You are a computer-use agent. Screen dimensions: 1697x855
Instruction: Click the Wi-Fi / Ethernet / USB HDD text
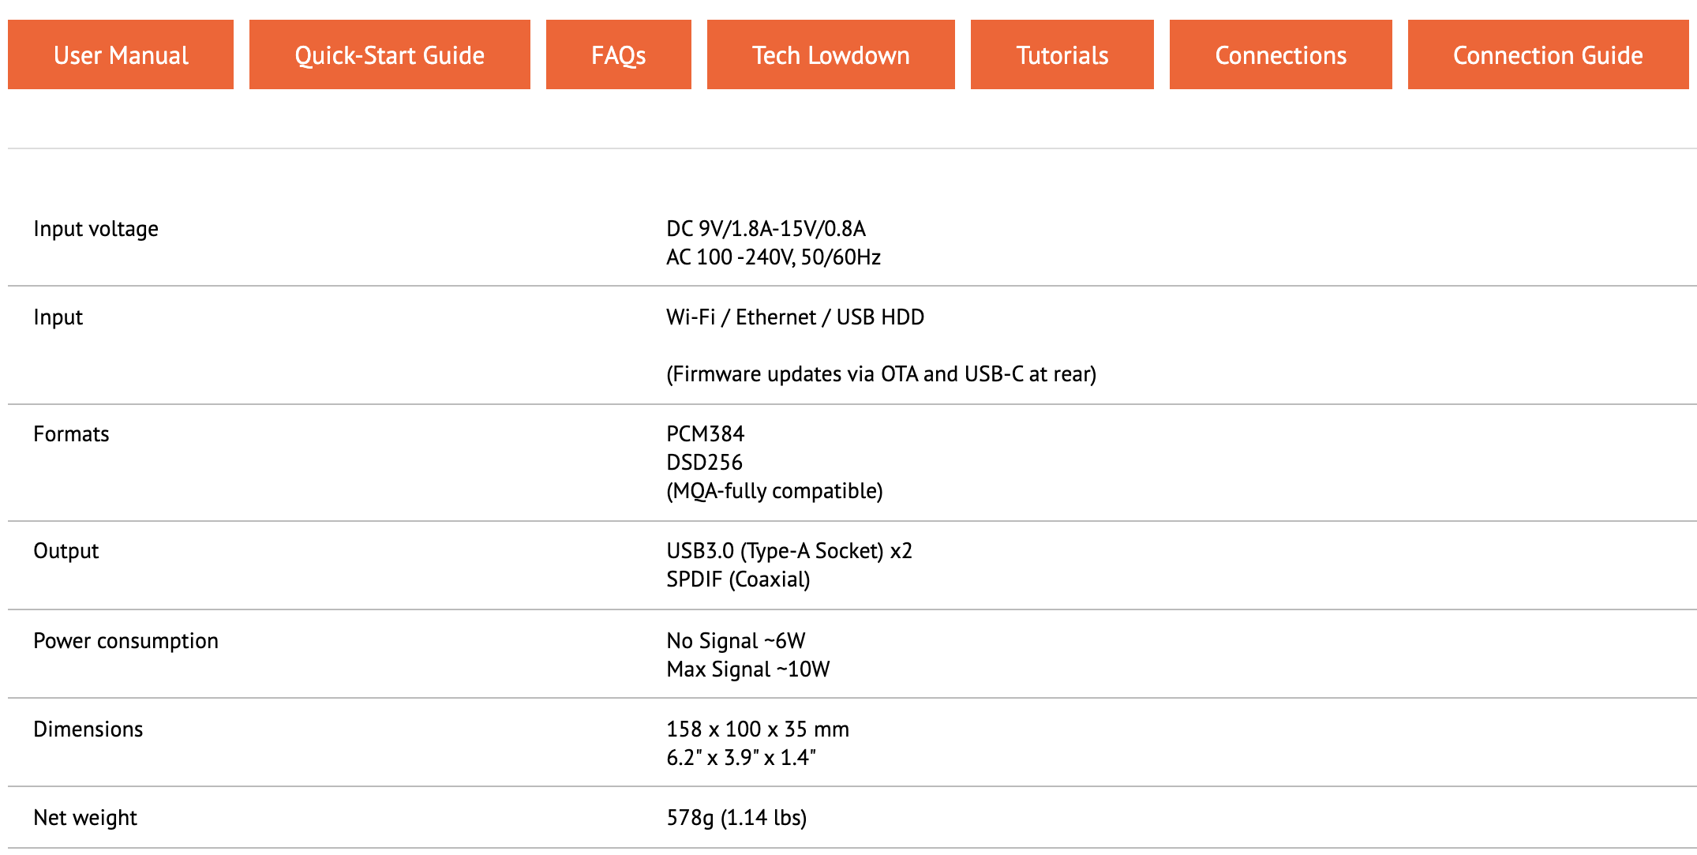coord(796,317)
